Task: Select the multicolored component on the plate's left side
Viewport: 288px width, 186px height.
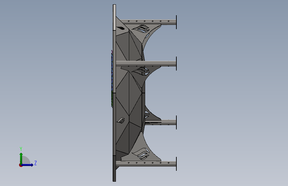Action: [x=112, y=79]
